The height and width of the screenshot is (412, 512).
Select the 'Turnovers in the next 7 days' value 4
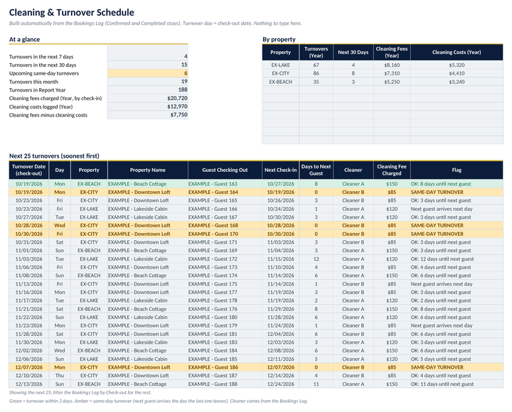148,56
